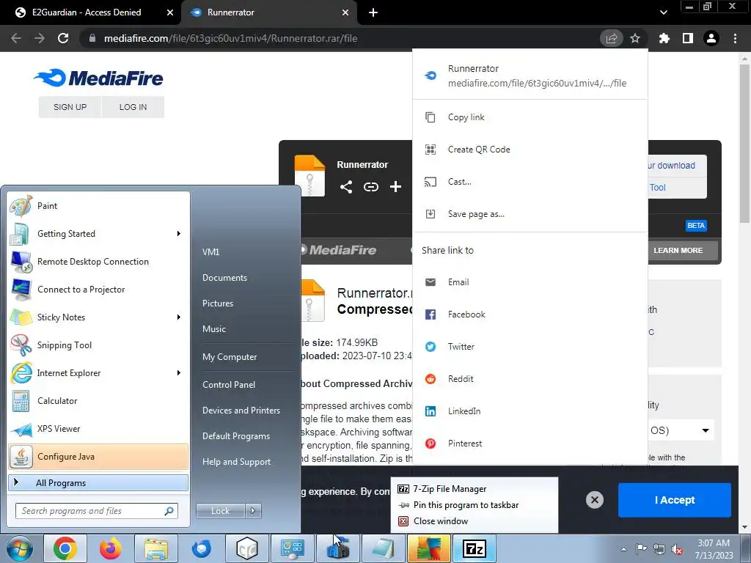
Task: Open Connect to a Projector entry
Action: [98, 289]
